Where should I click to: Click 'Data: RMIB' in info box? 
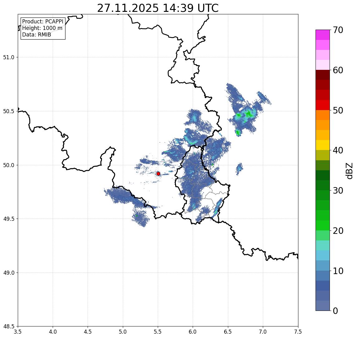tap(36, 35)
